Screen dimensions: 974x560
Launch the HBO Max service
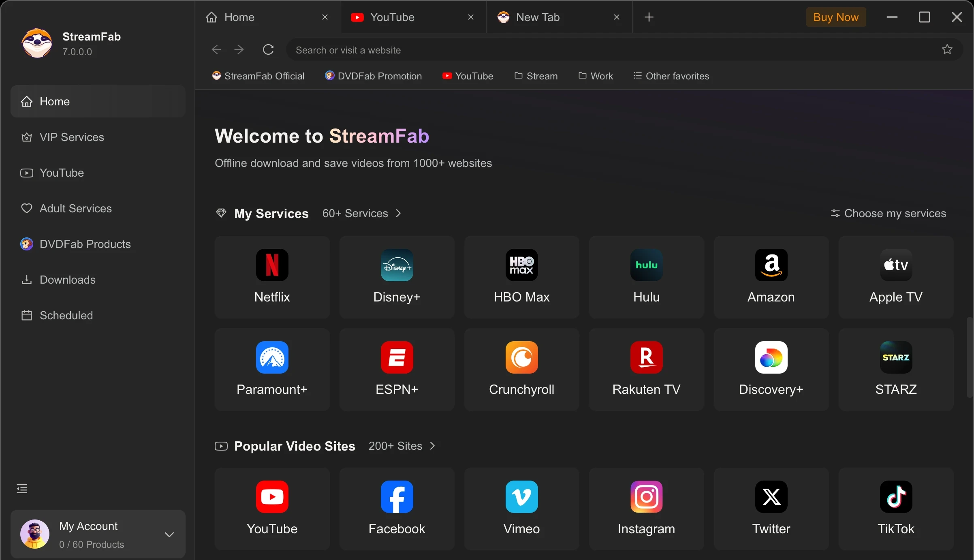pos(521,277)
